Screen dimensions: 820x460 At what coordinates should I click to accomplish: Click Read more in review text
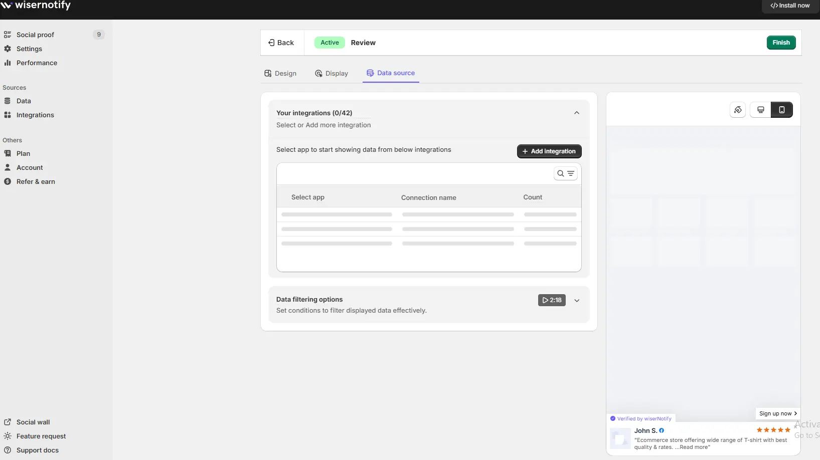(x=693, y=447)
